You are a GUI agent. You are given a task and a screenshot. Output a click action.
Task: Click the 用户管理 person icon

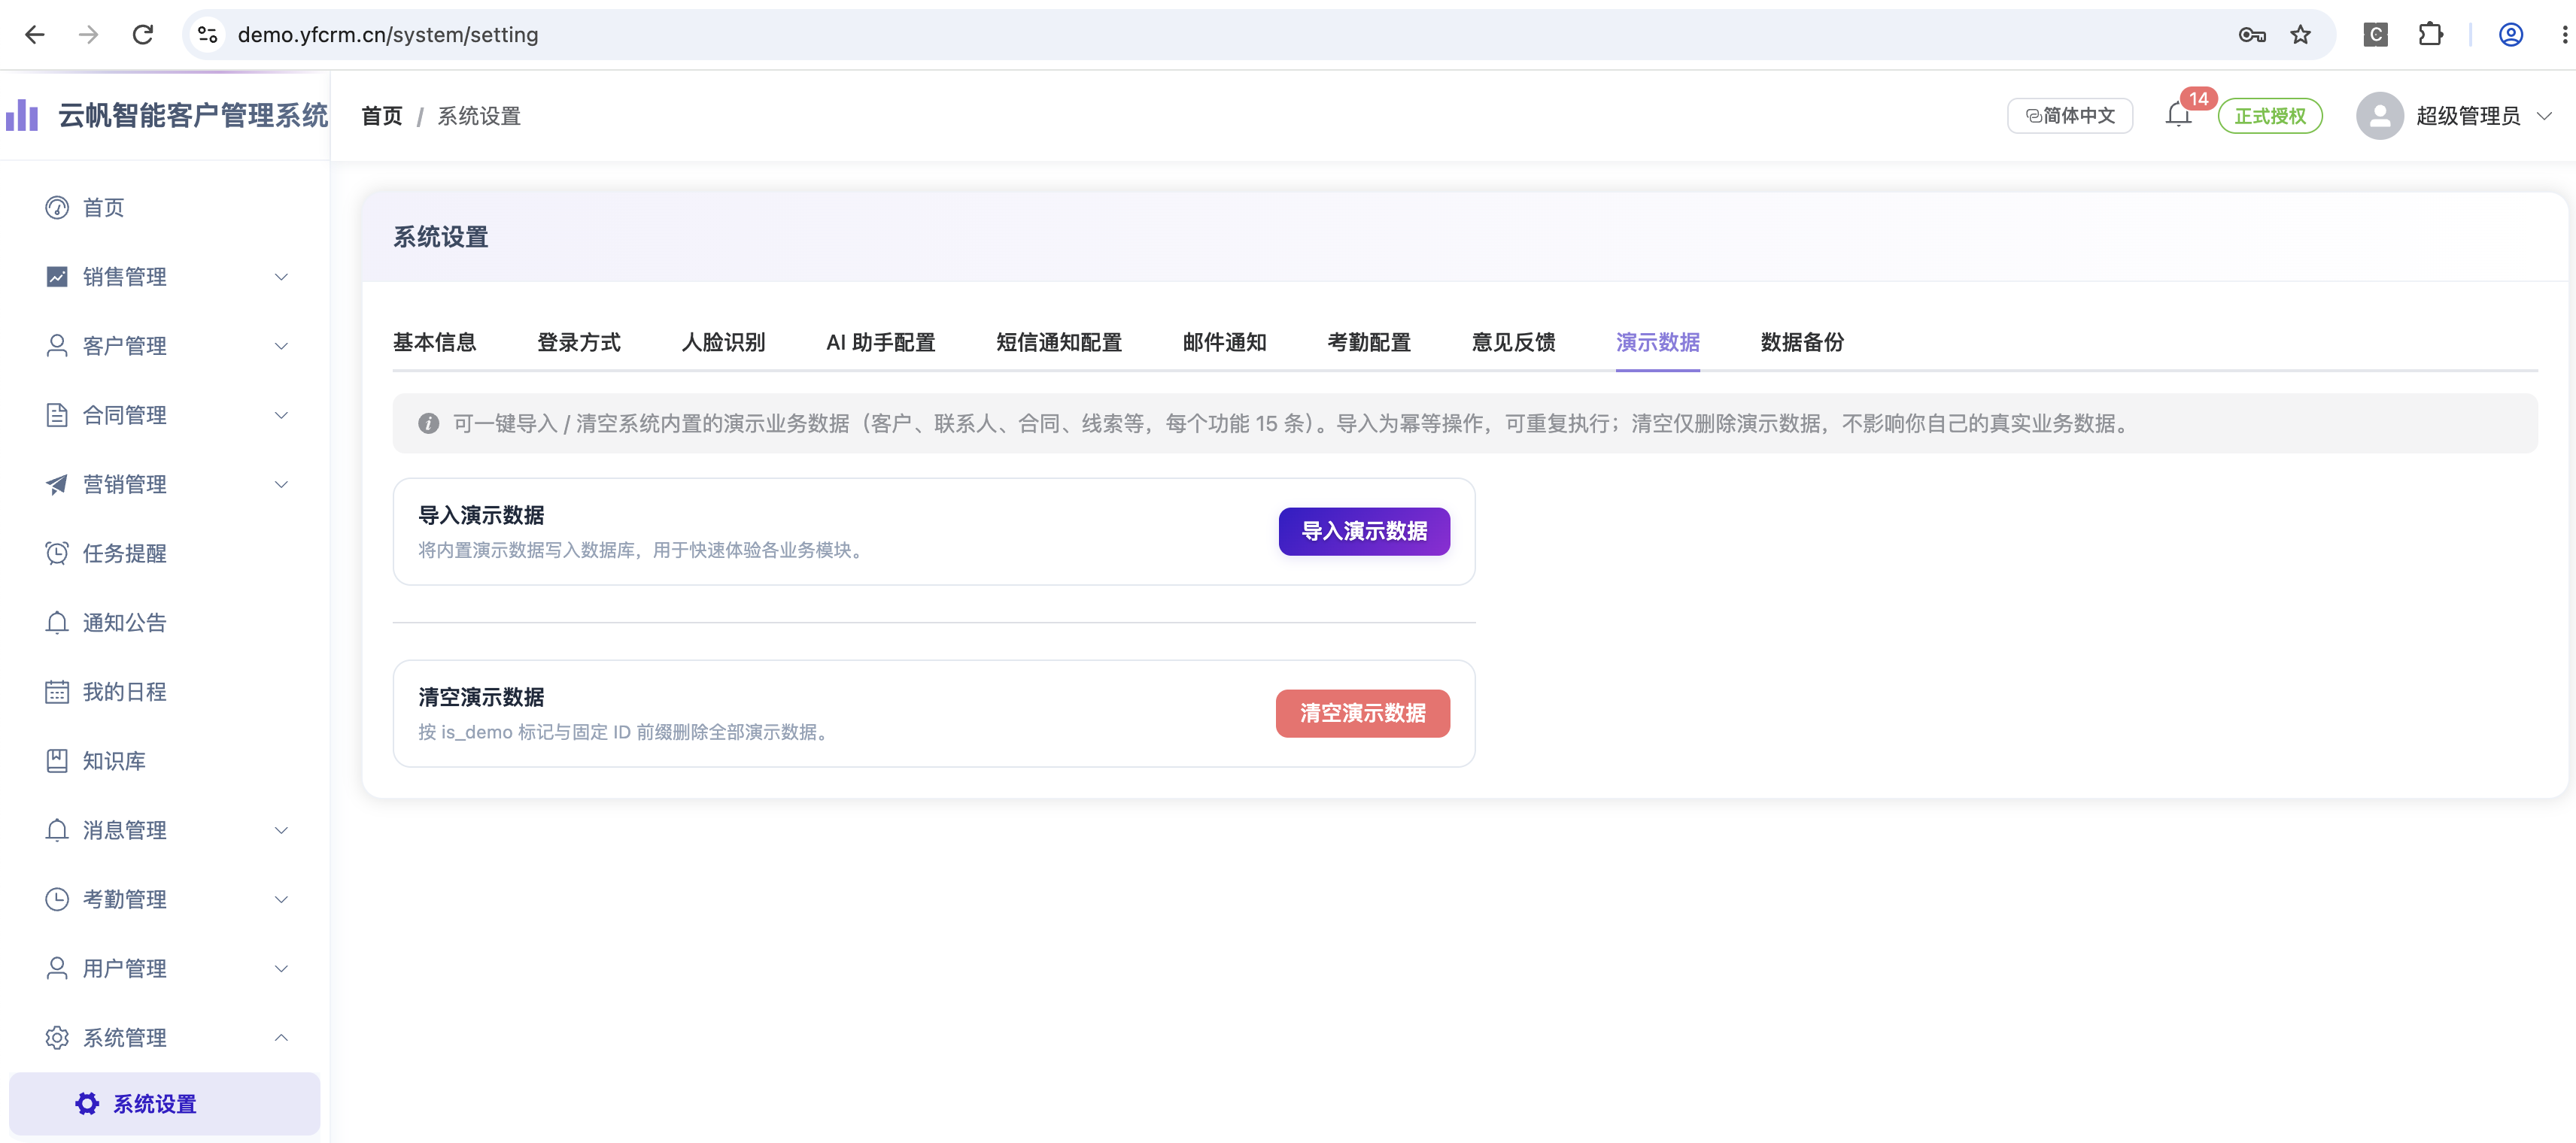[57, 968]
